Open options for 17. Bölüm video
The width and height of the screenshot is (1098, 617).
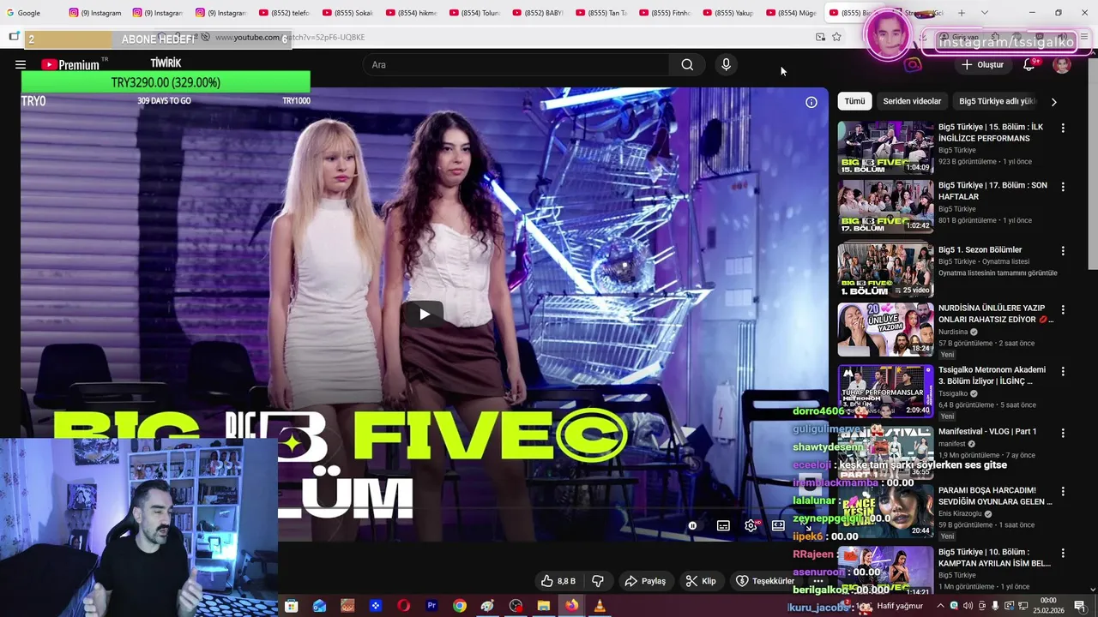tap(1063, 187)
